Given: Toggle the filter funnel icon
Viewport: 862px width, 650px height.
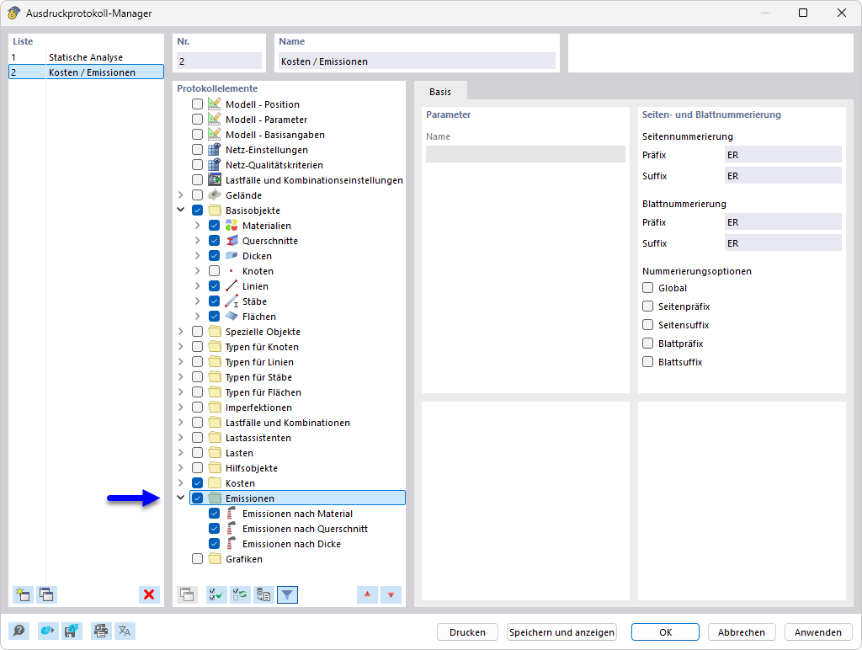Looking at the screenshot, I should 288,594.
